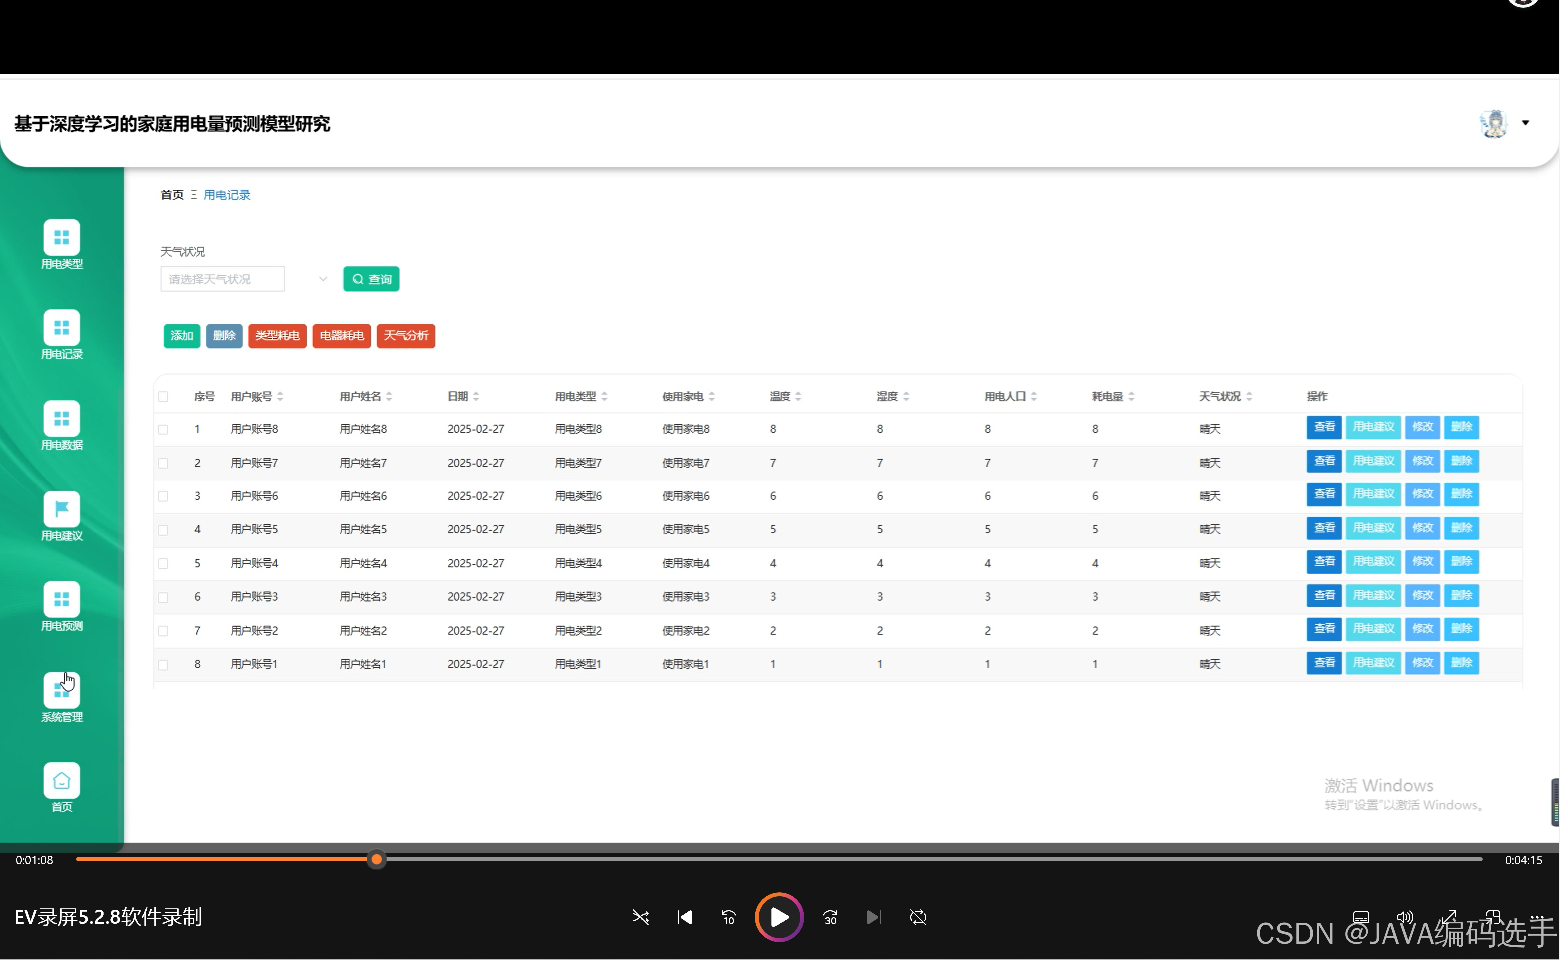Open the 用电预测 sidebar icon

coord(61,599)
